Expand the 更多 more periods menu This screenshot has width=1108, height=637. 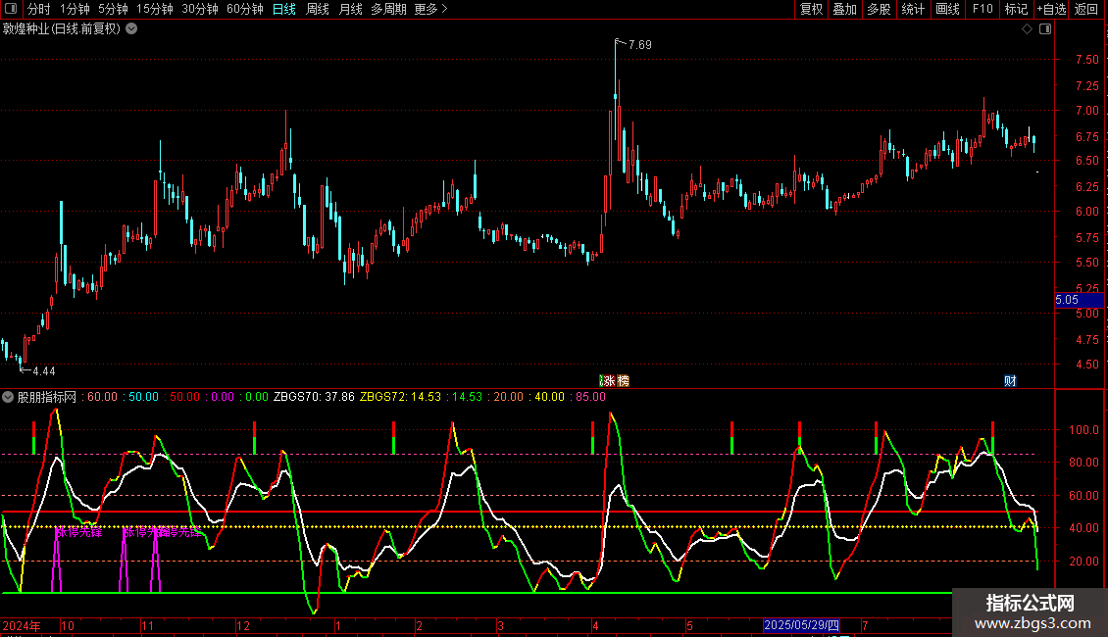point(430,9)
